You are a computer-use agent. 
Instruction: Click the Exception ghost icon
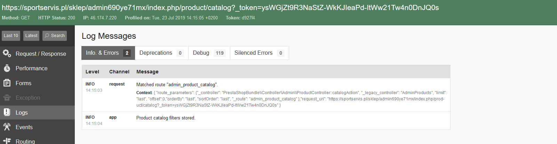pyautogui.click(x=7, y=98)
